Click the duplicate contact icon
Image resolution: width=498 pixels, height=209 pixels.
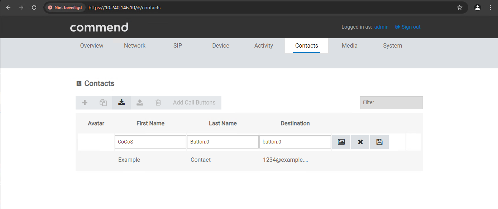[x=103, y=103]
